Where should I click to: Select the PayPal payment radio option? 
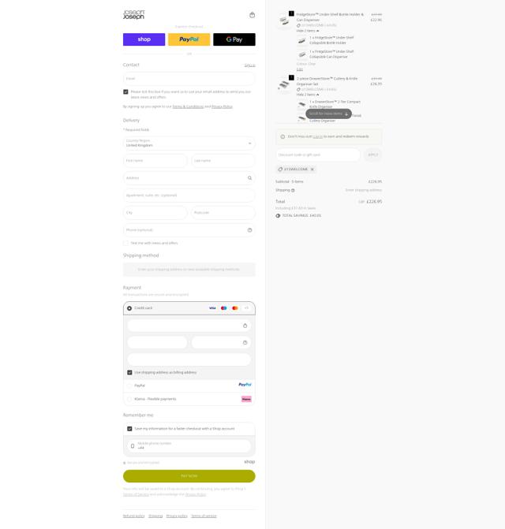point(129,386)
